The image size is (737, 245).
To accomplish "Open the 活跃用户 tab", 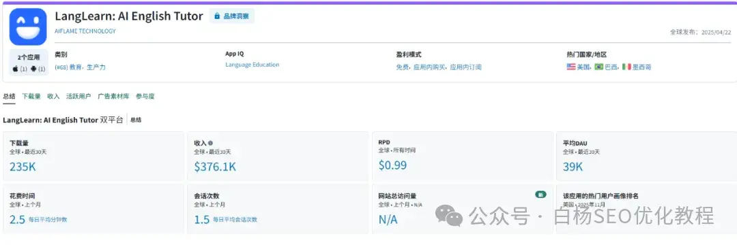I will (78, 96).
